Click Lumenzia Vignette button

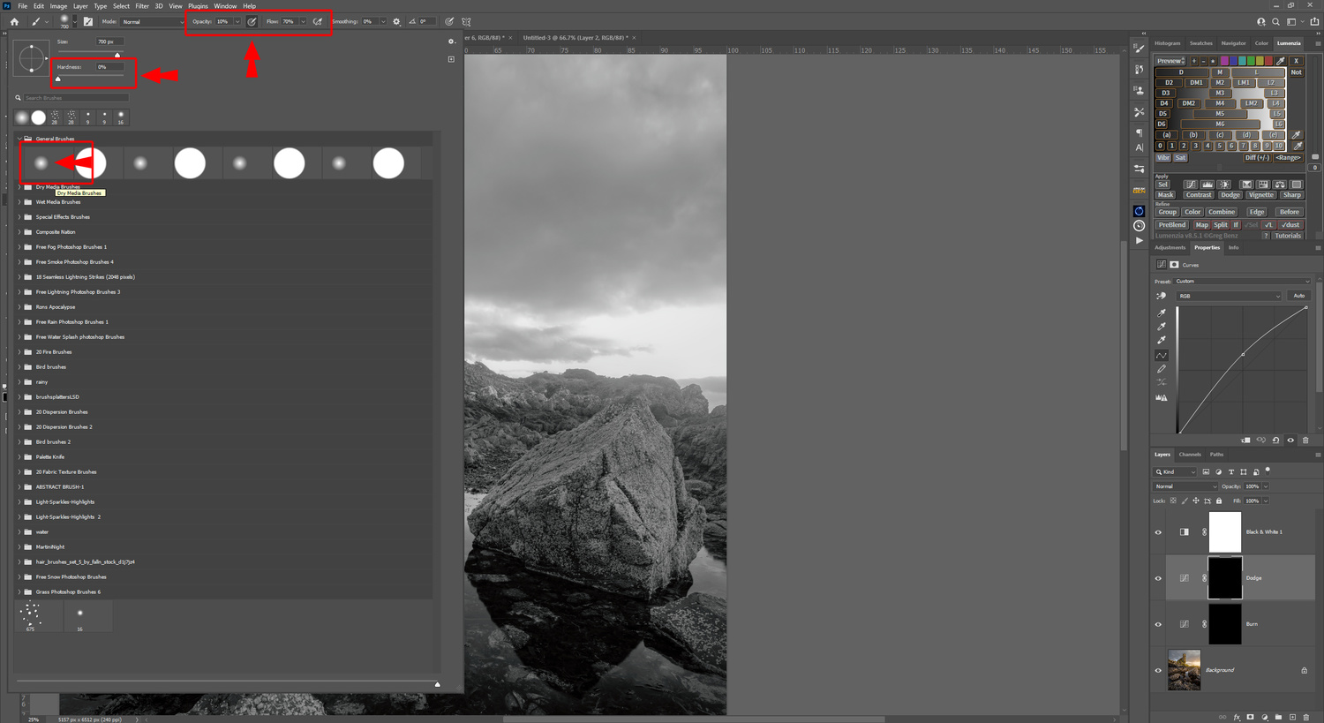click(1261, 195)
